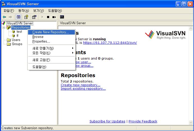This screenshot has height=131, width=194.
Task: Open the 도움말(H) menu bar item
Action: click(55, 11)
